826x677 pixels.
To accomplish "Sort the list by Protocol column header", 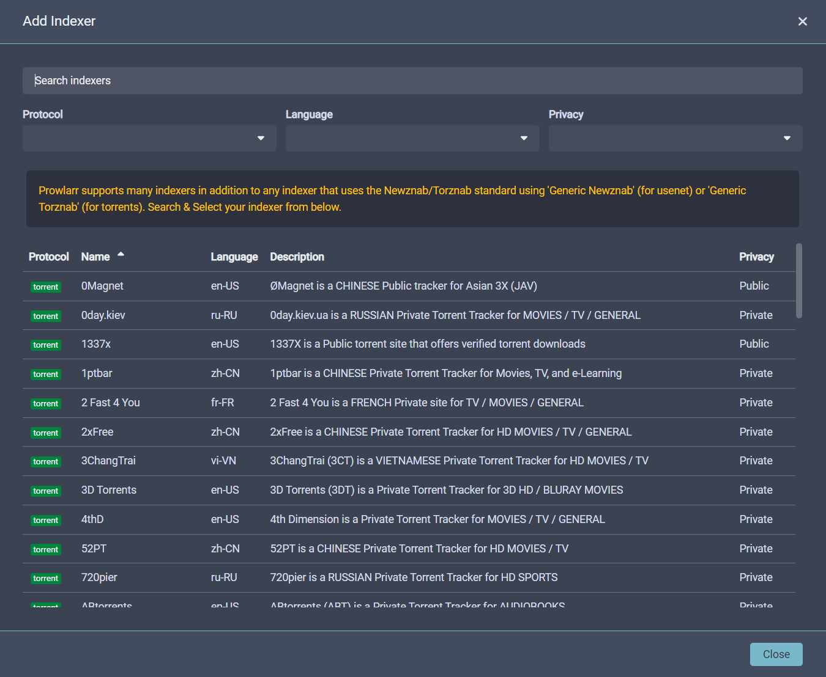I will coord(48,257).
